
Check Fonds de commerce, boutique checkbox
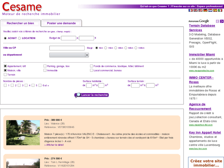point(92,66)
